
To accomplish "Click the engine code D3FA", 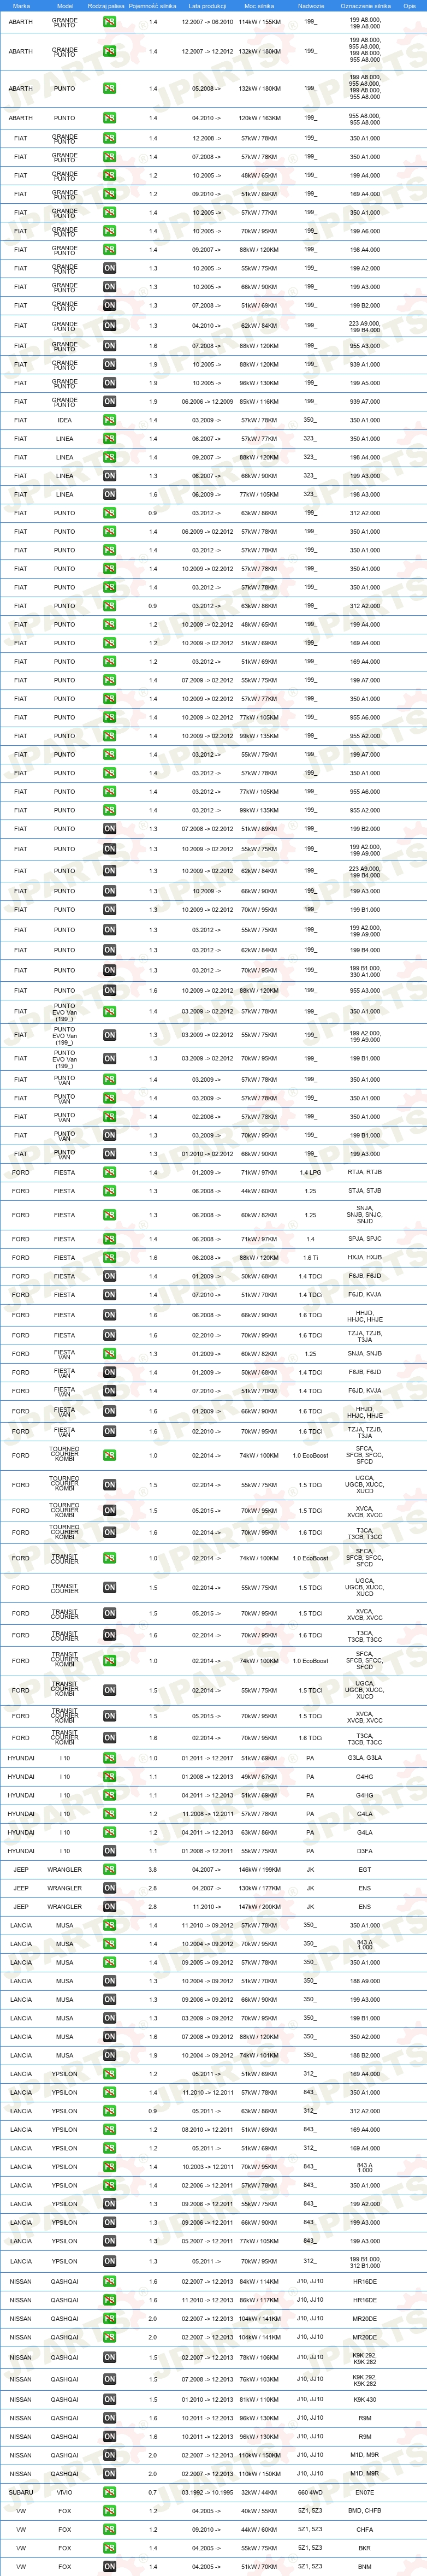I will (x=364, y=1851).
